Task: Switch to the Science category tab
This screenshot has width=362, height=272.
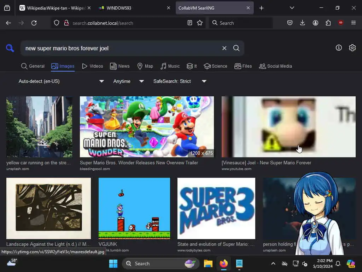Action: click(x=216, y=66)
